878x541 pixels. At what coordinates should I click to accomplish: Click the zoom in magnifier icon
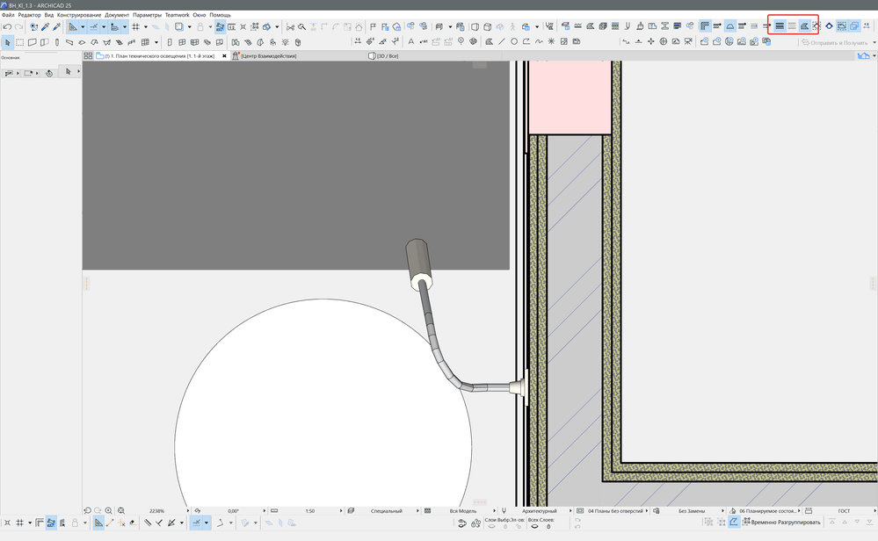click(108, 510)
